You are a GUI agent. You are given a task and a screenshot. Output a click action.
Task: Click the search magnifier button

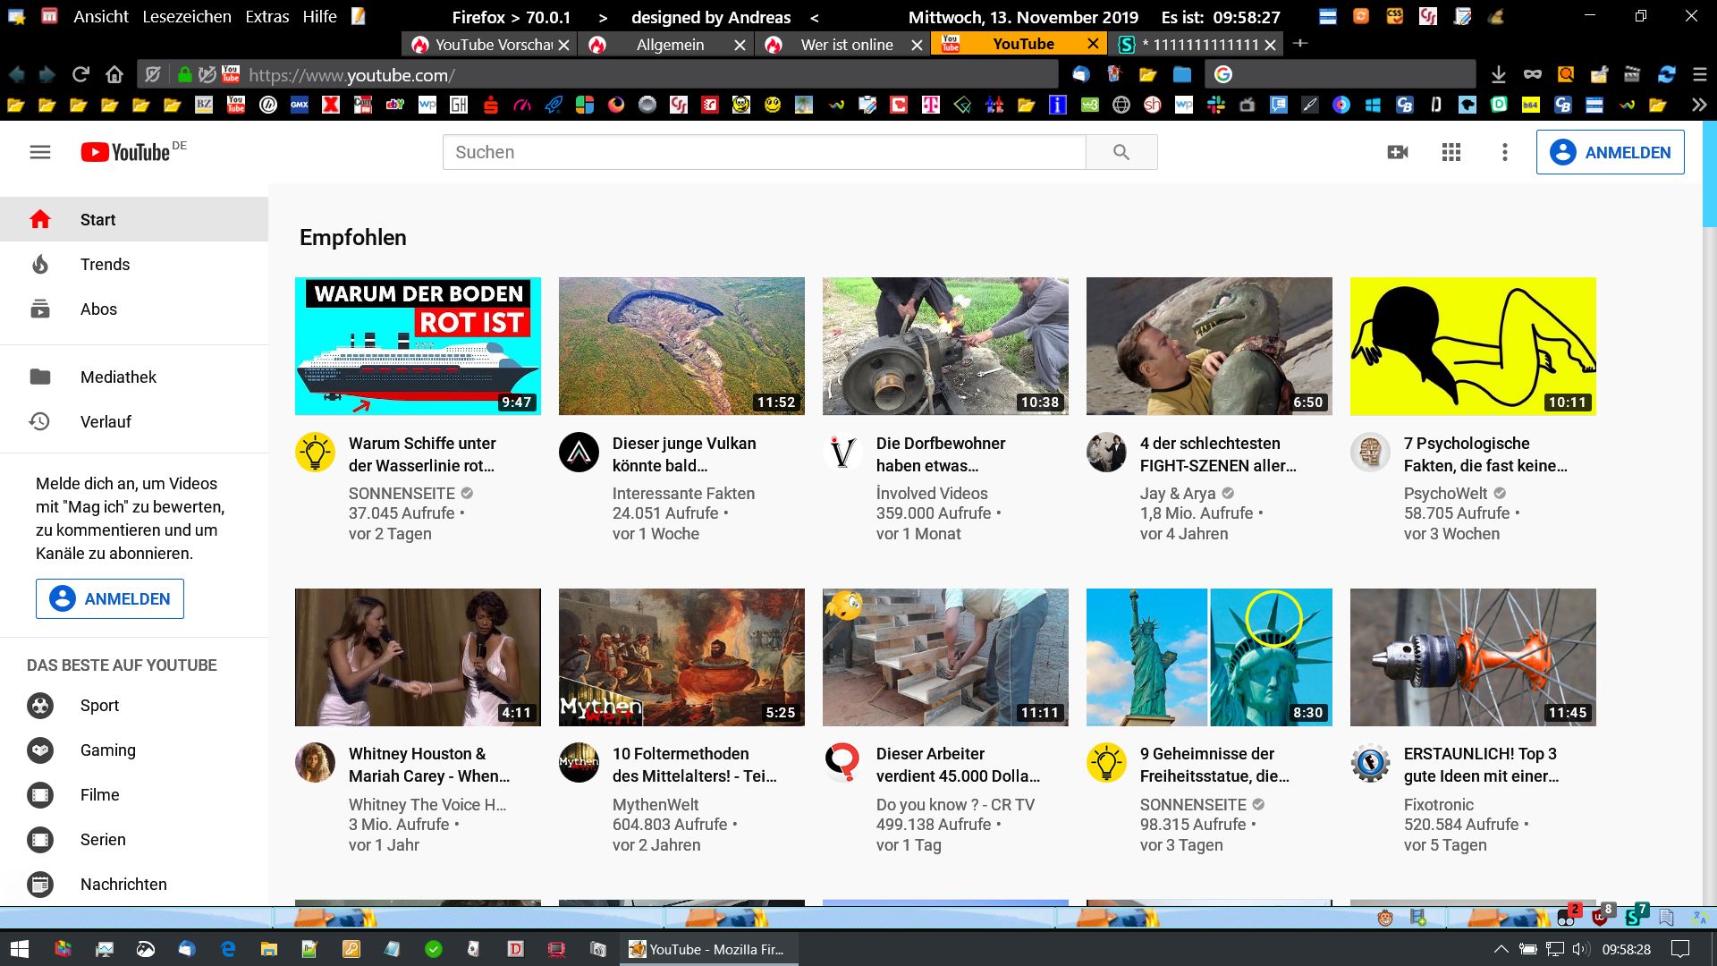tap(1121, 152)
